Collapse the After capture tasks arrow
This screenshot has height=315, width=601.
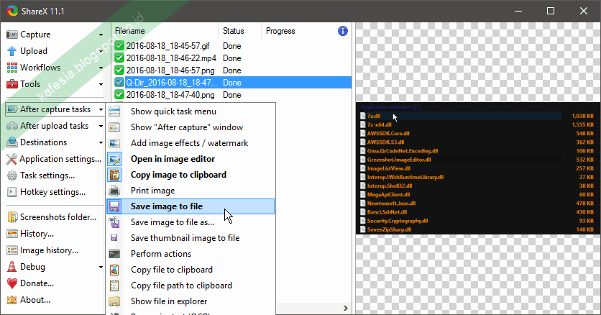pos(101,109)
